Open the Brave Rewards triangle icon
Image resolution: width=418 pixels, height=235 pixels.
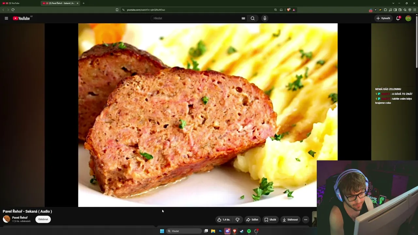[x=294, y=10]
